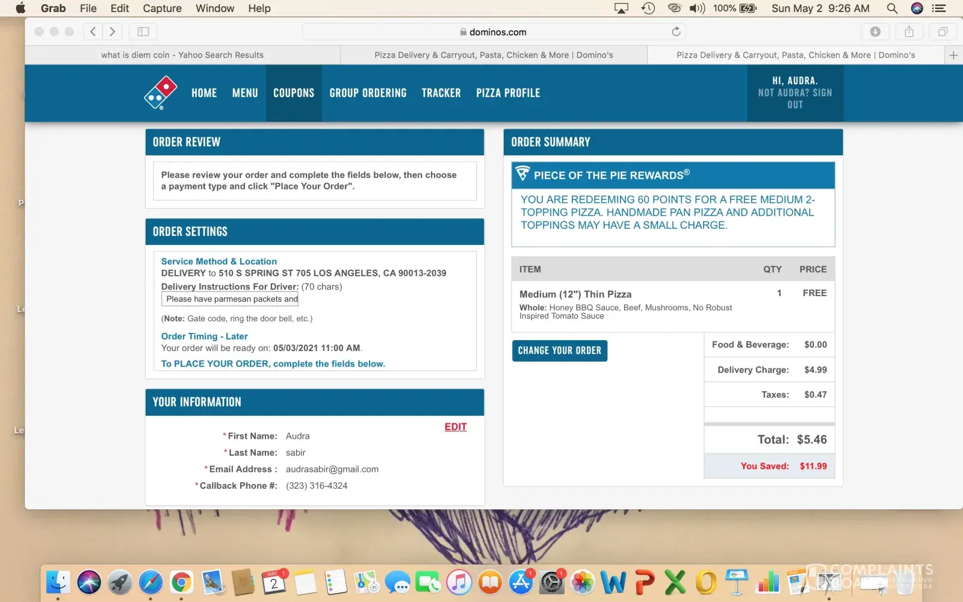Image resolution: width=963 pixels, height=602 pixels.
Task: Show all Safari tabs overview
Action: coord(943,32)
